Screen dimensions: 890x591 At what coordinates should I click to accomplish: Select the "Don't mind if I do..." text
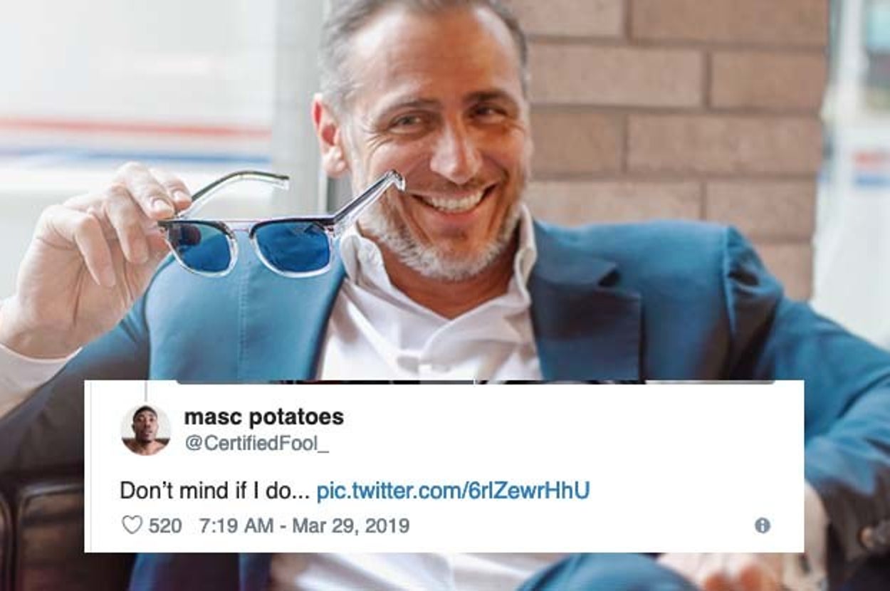[214, 491]
